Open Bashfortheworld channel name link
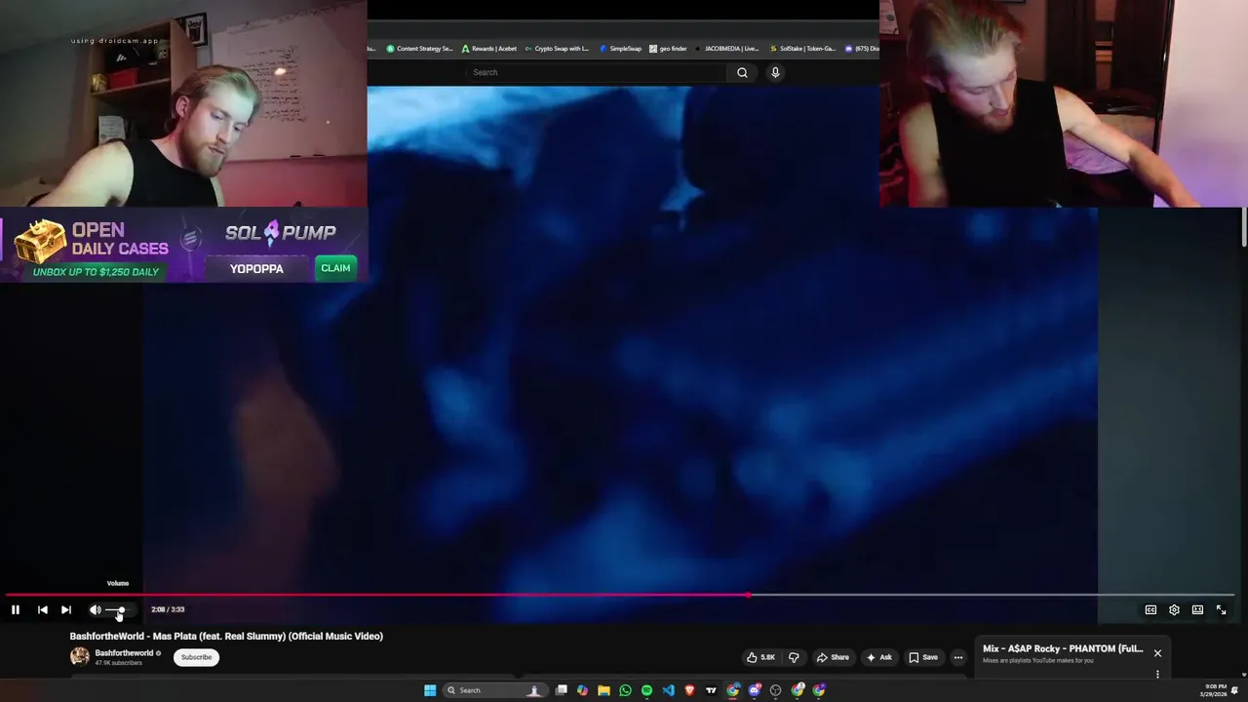The image size is (1248, 702). tap(124, 653)
